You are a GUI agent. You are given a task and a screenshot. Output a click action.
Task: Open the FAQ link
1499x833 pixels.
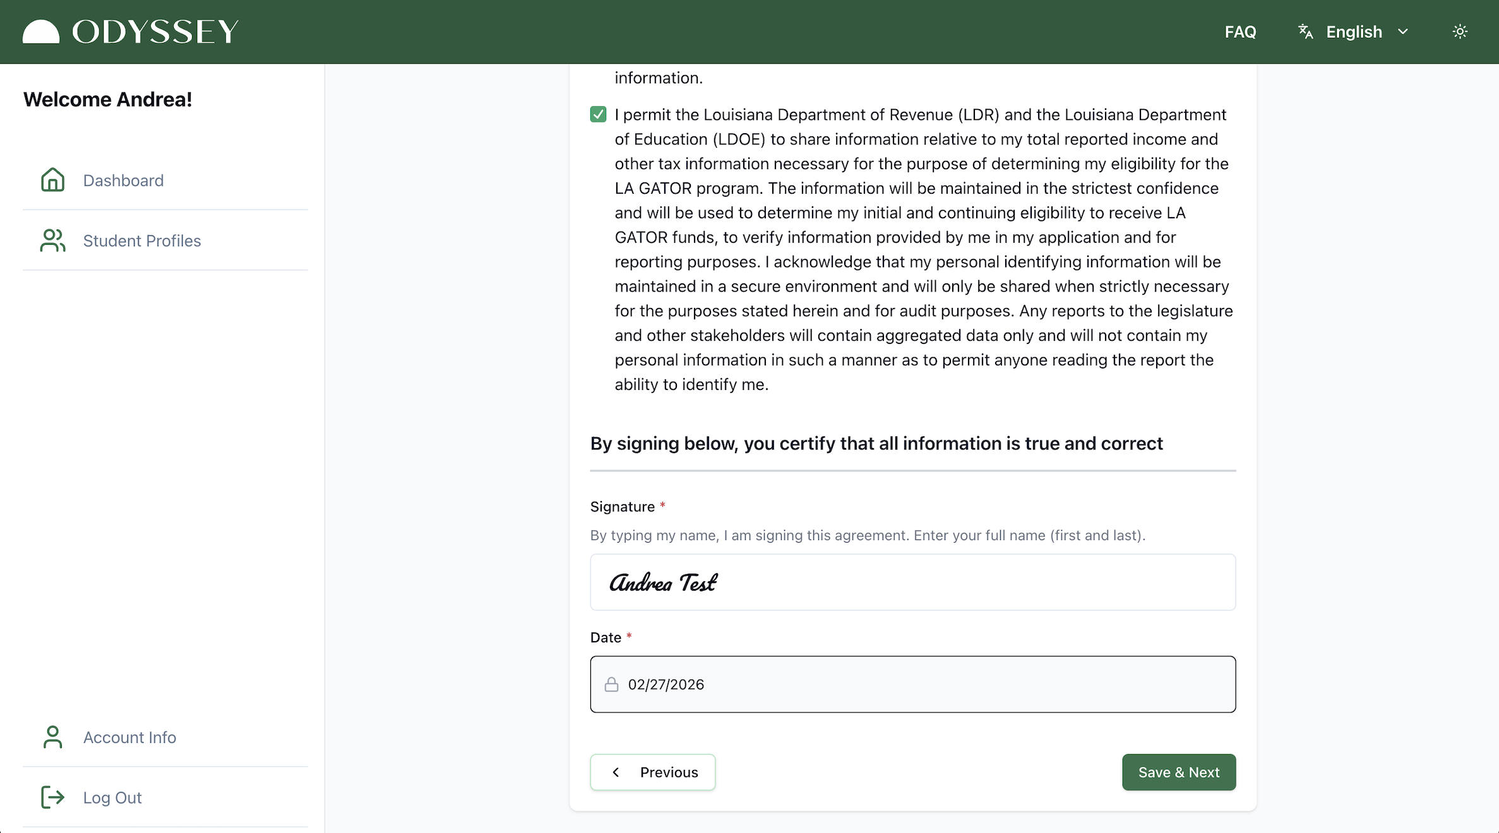pyautogui.click(x=1240, y=32)
